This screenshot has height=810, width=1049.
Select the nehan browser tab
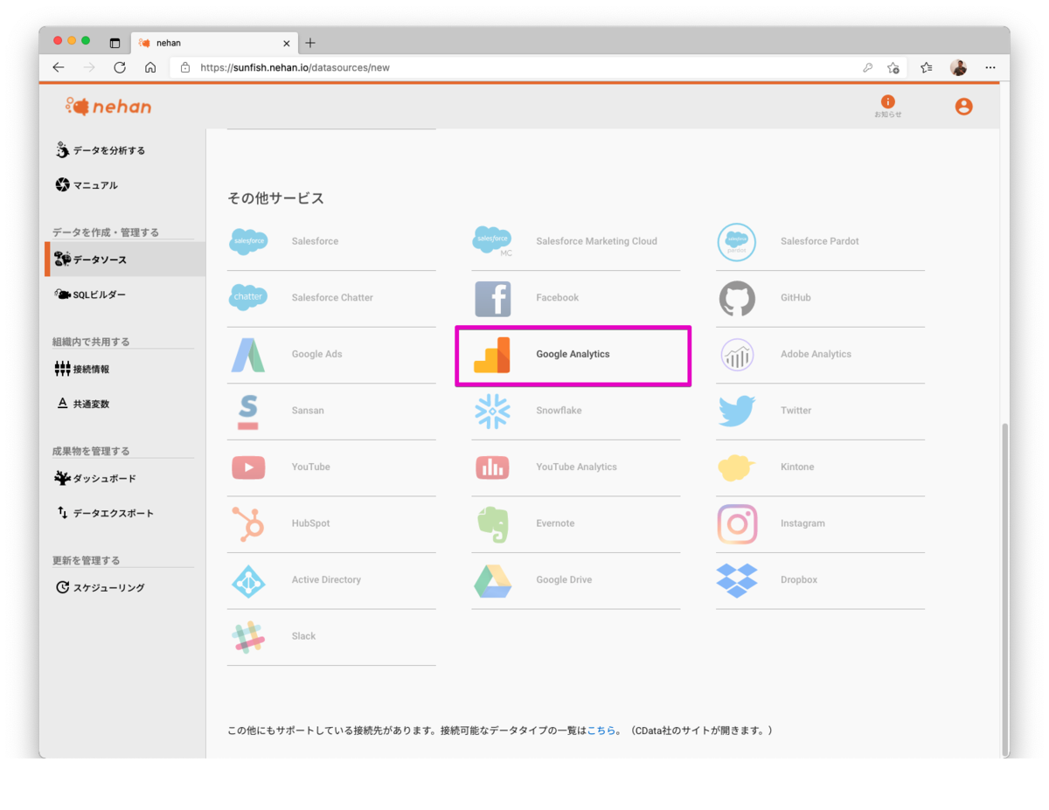[214, 43]
